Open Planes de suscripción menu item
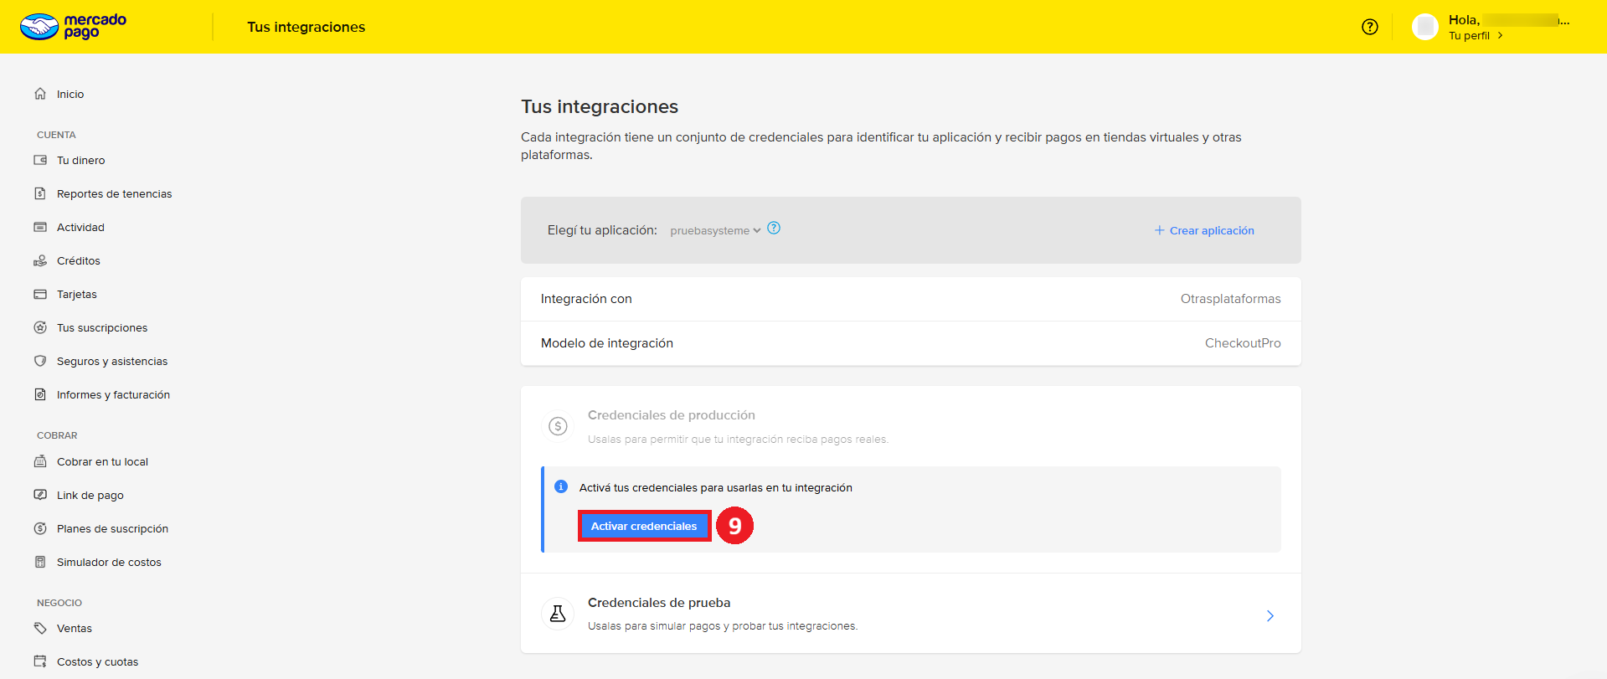Viewport: 1607px width, 679px height. pyautogui.click(x=112, y=528)
